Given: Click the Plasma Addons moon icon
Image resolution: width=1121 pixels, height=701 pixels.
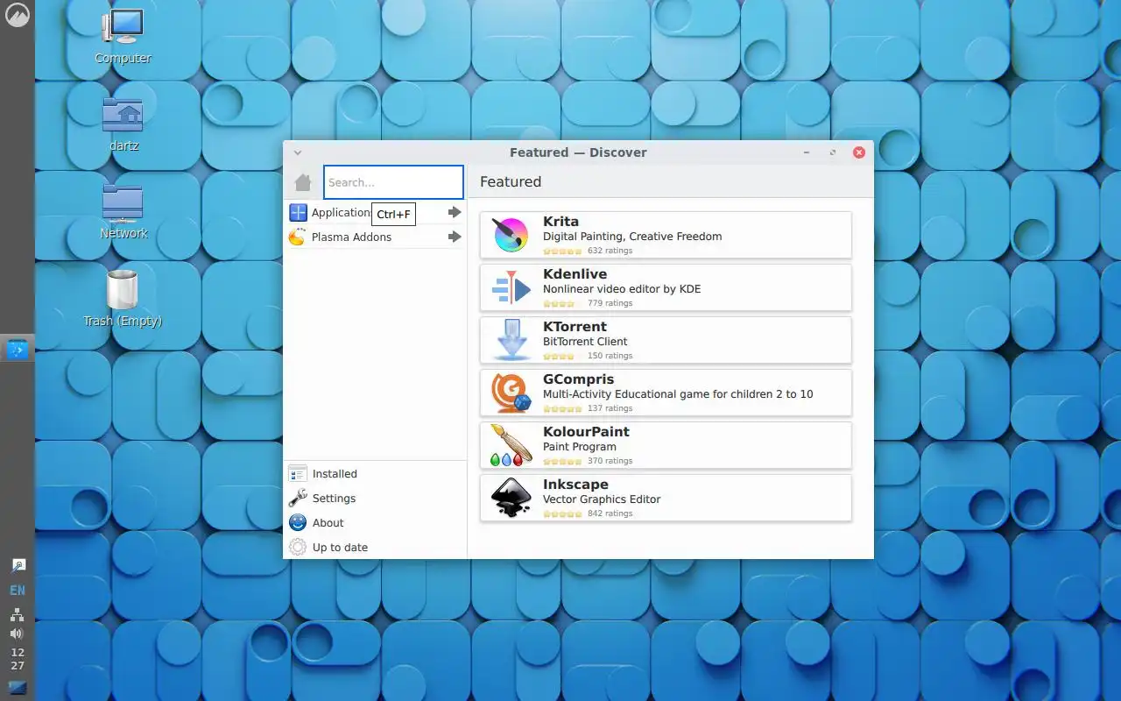Looking at the screenshot, I should (298, 237).
